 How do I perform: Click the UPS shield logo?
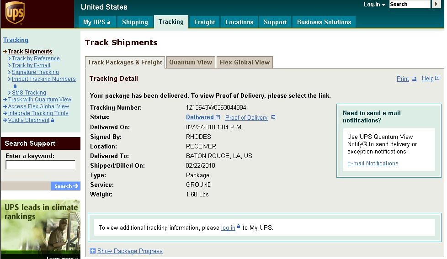[x=15, y=13]
